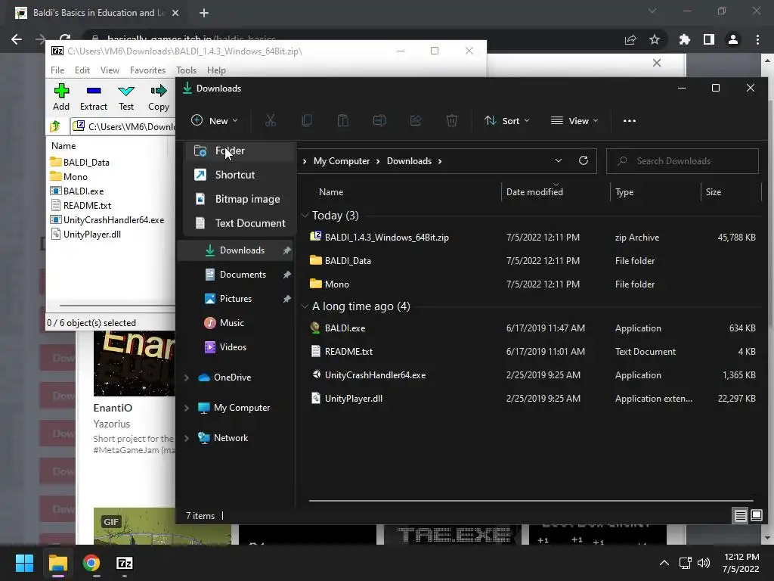Expand the address bar history dropdown
Image resolution: width=774 pixels, height=581 pixels.
click(559, 160)
